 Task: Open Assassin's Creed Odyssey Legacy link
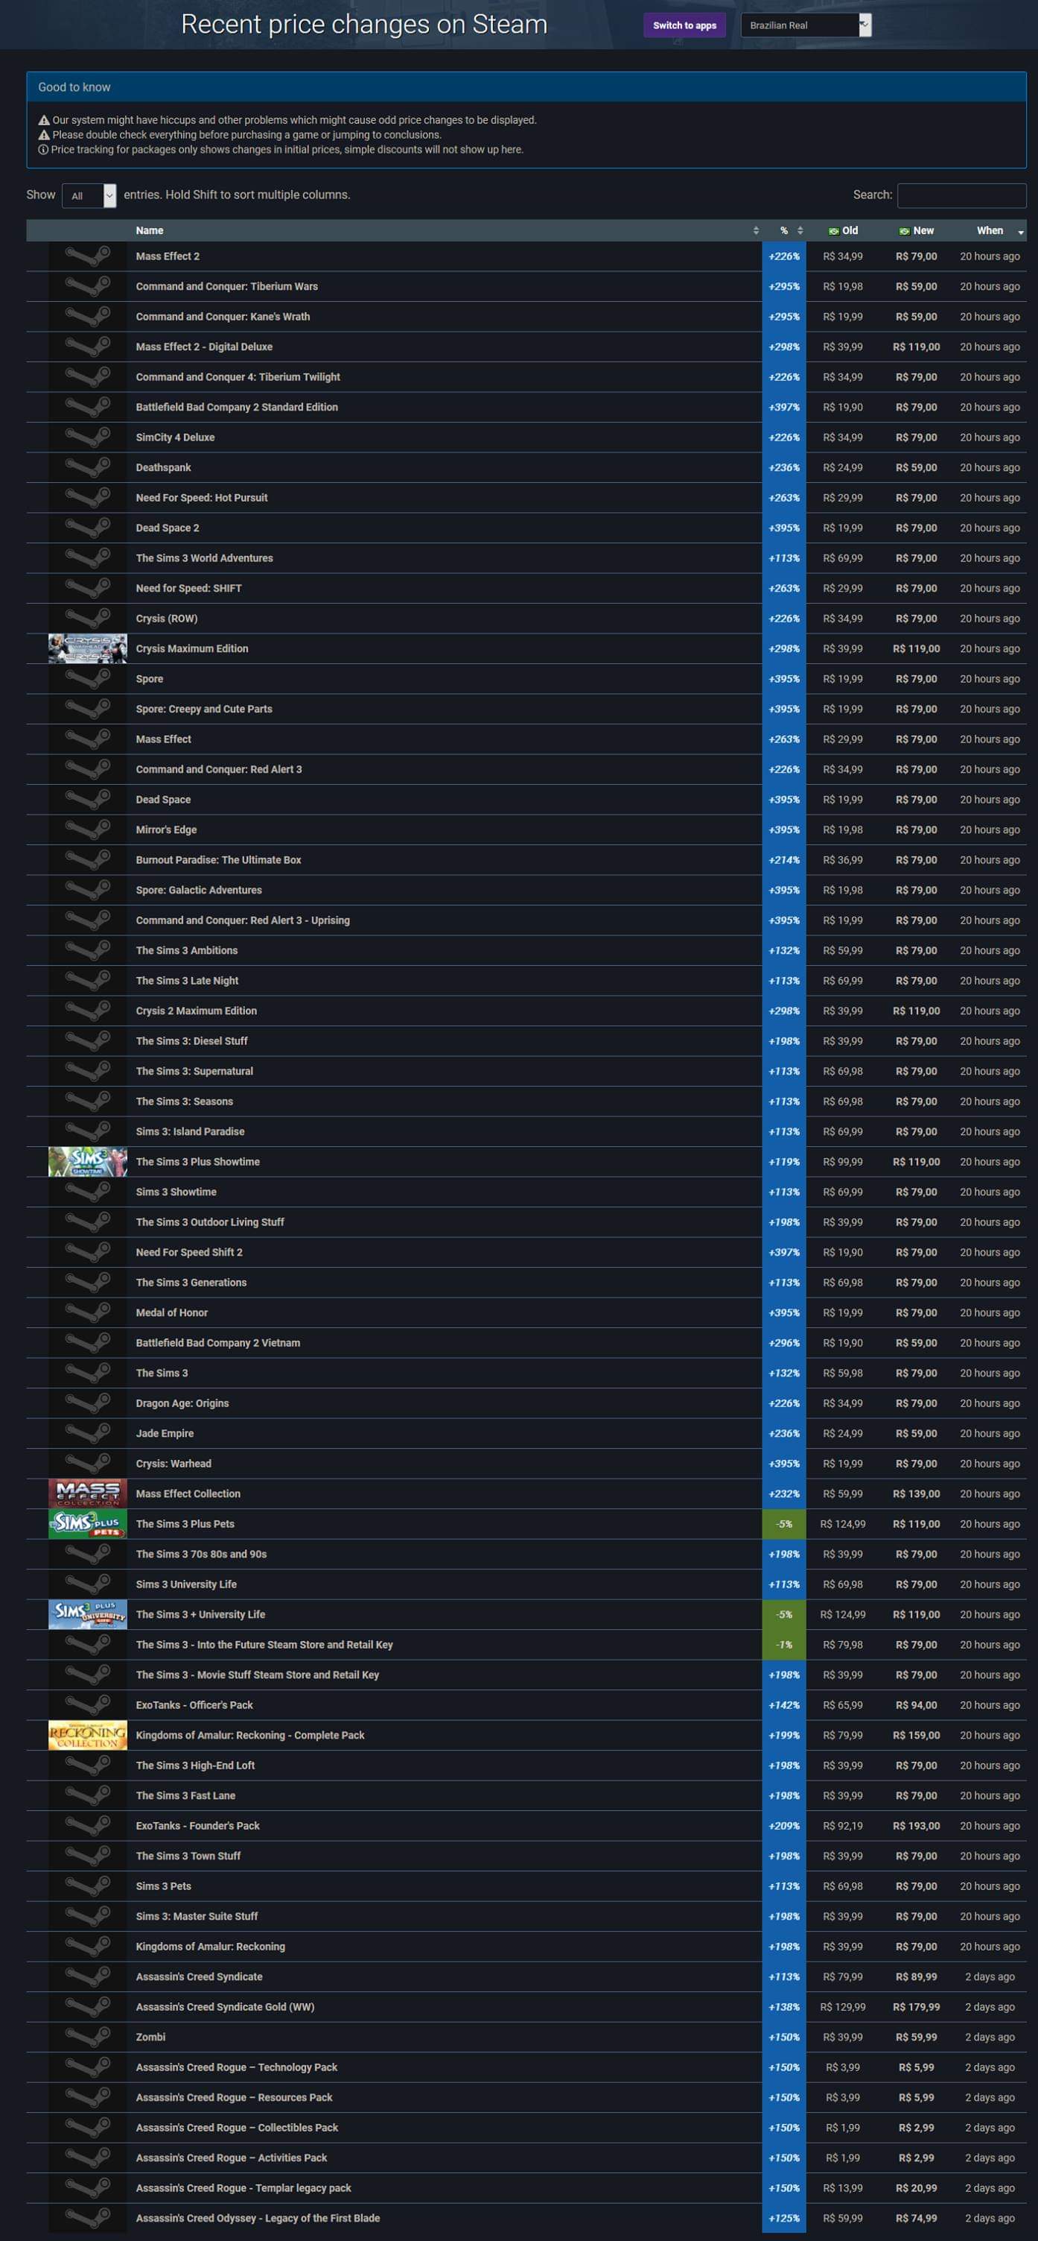tap(258, 2219)
